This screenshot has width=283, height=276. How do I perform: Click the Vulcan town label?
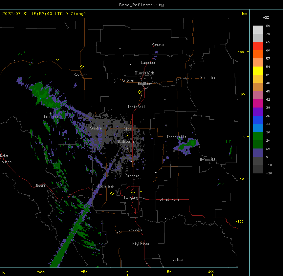point(178,260)
